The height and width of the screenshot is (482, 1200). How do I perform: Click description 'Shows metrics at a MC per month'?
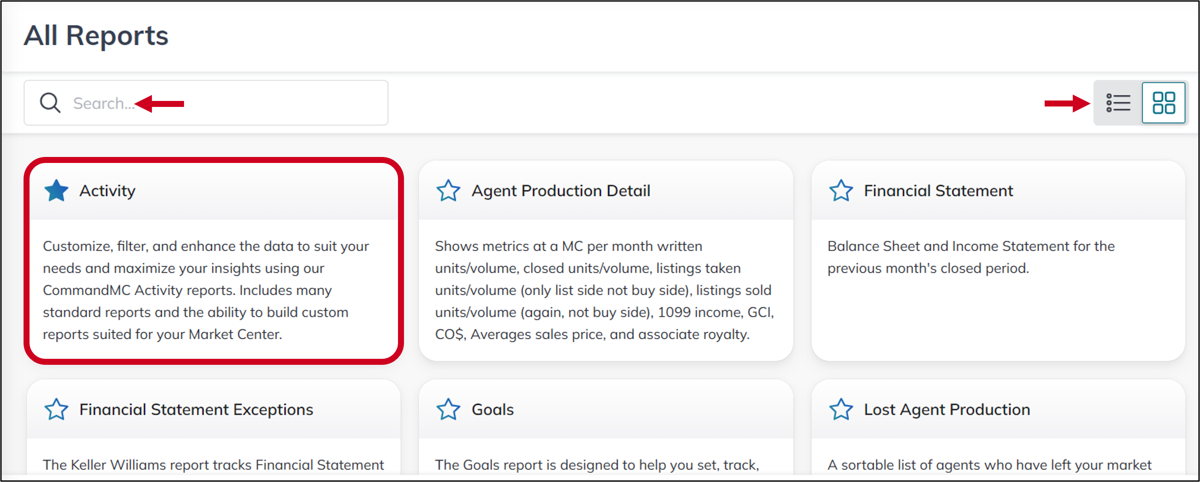pos(605,290)
